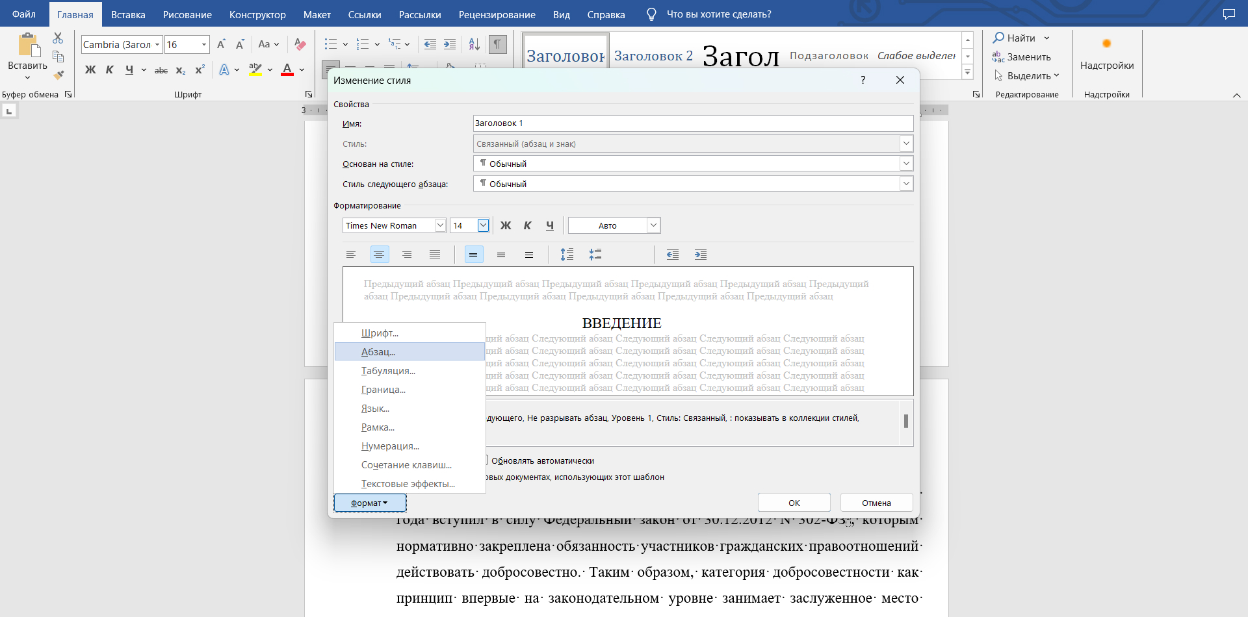This screenshot has height=617, width=1248.
Task: Open Авто font color dropdown
Action: pos(654,225)
